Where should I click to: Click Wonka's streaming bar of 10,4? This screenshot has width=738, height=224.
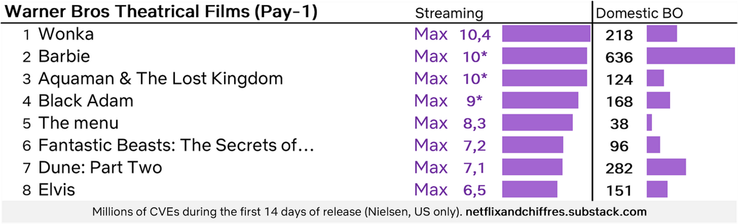coord(546,34)
